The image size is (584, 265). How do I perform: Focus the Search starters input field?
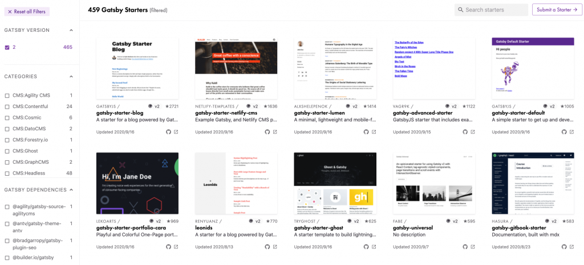click(x=491, y=10)
